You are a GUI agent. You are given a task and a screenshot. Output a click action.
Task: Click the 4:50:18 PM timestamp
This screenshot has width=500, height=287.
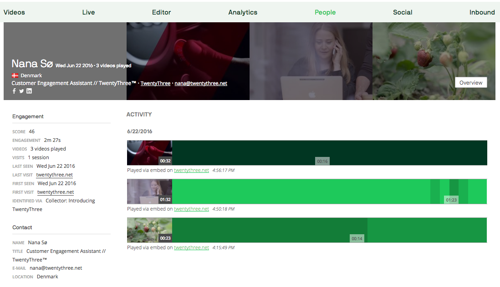pos(223,209)
